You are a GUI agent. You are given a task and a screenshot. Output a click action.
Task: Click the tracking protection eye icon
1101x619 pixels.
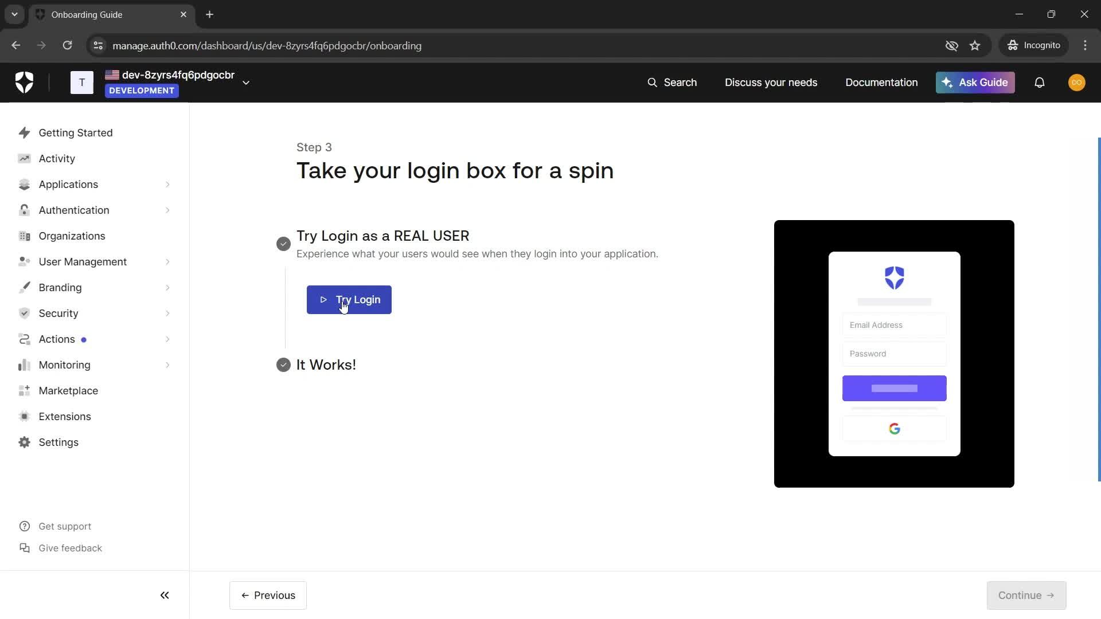pyautogui.click(x=951, y=45)
